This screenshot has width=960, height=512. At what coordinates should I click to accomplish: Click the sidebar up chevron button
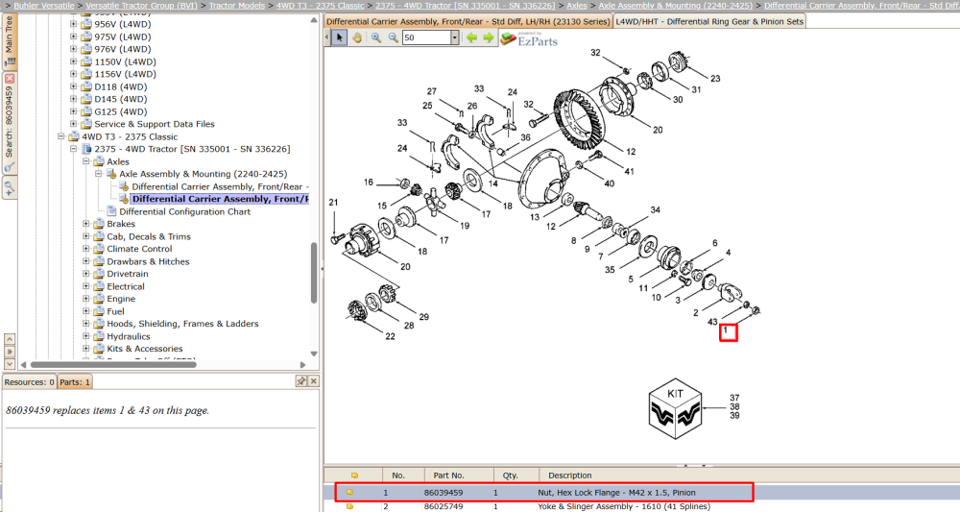[x=10, y=339]
